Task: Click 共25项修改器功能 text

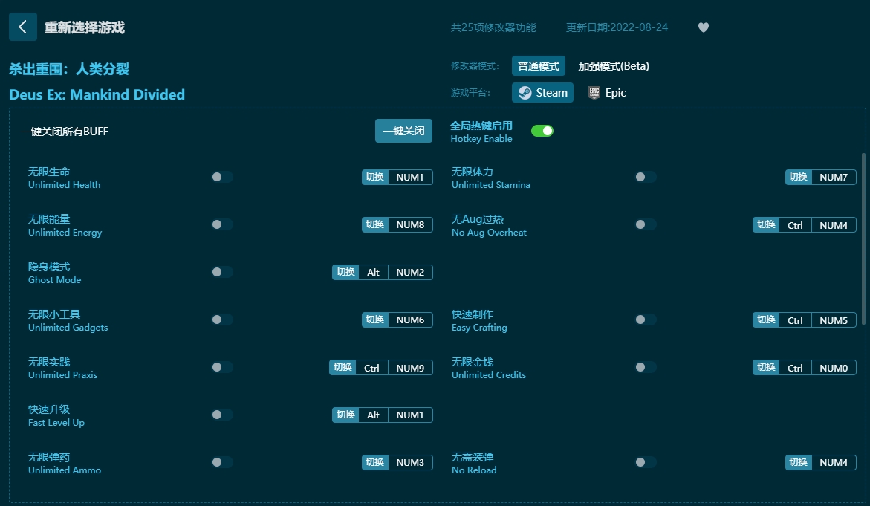Action: pos(493,27)
